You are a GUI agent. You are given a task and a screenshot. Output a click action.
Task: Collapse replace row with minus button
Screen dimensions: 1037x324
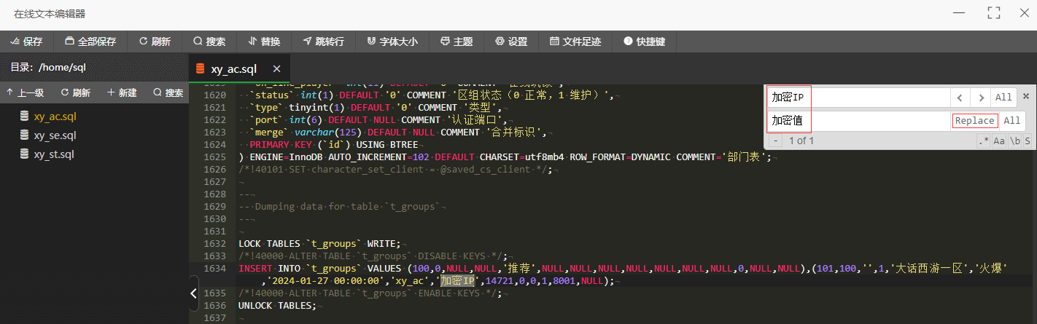[776, 141]
